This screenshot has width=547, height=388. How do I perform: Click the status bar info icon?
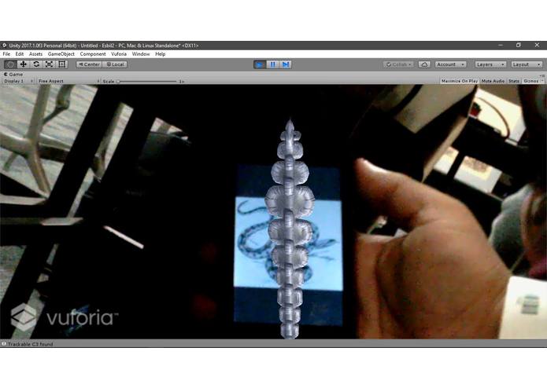(4, 344)
